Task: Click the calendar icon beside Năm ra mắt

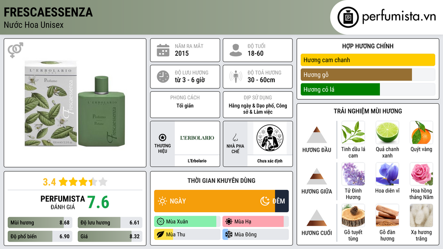Action: (x=163, y=50)
